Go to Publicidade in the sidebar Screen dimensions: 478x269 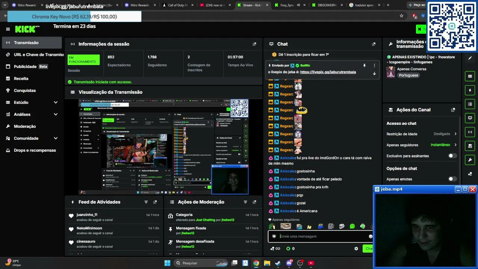pos(32,67)
